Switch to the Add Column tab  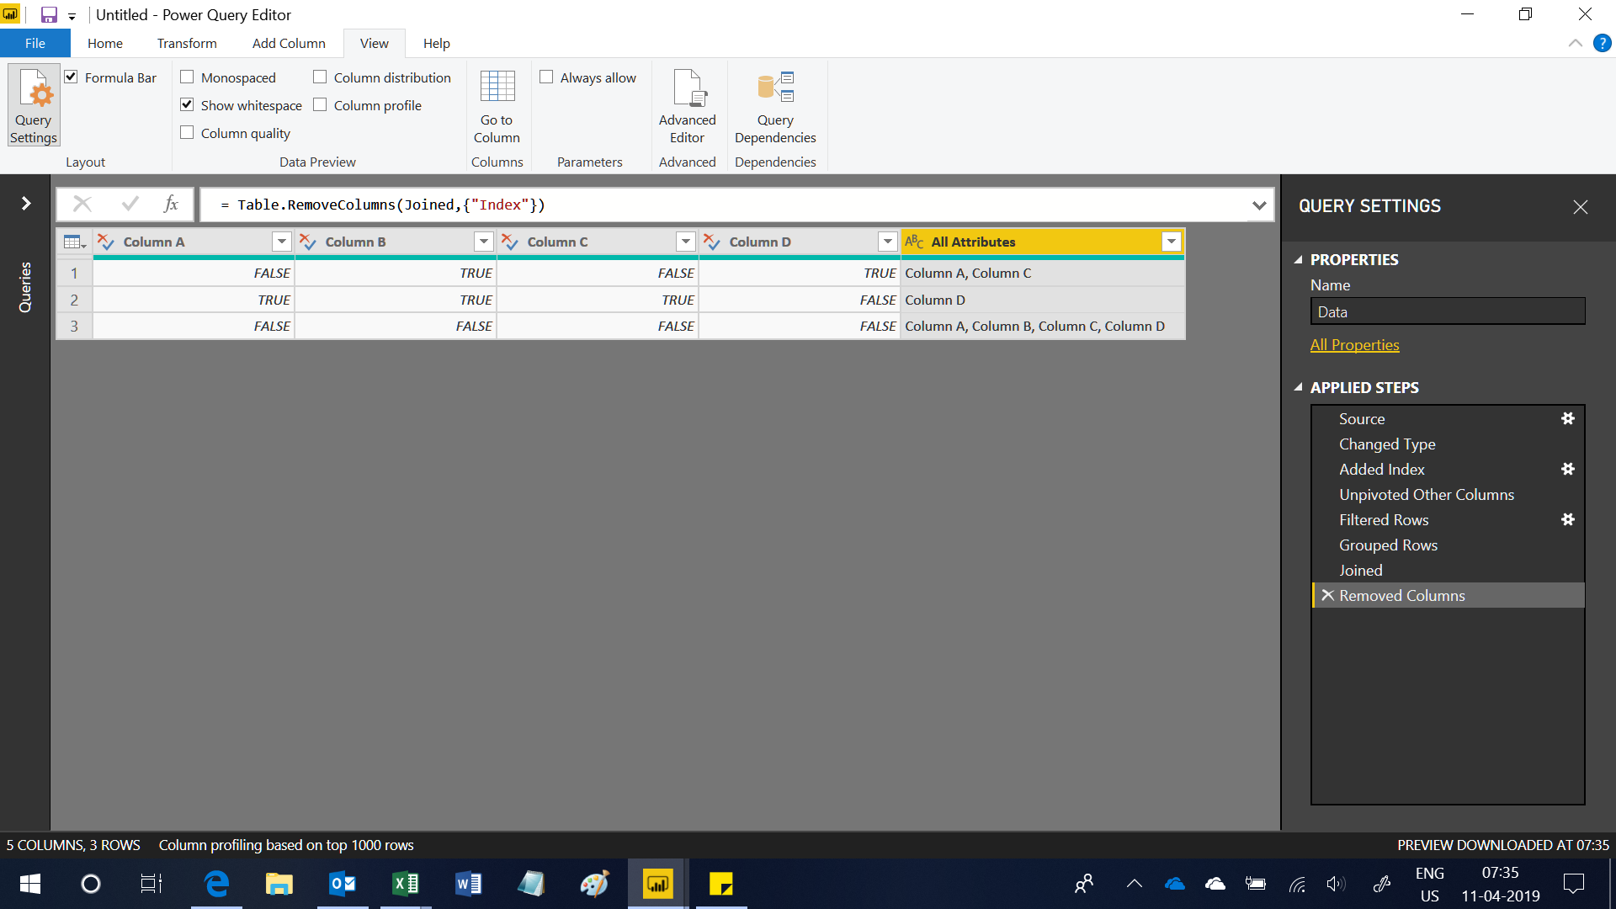pos(289,43)
